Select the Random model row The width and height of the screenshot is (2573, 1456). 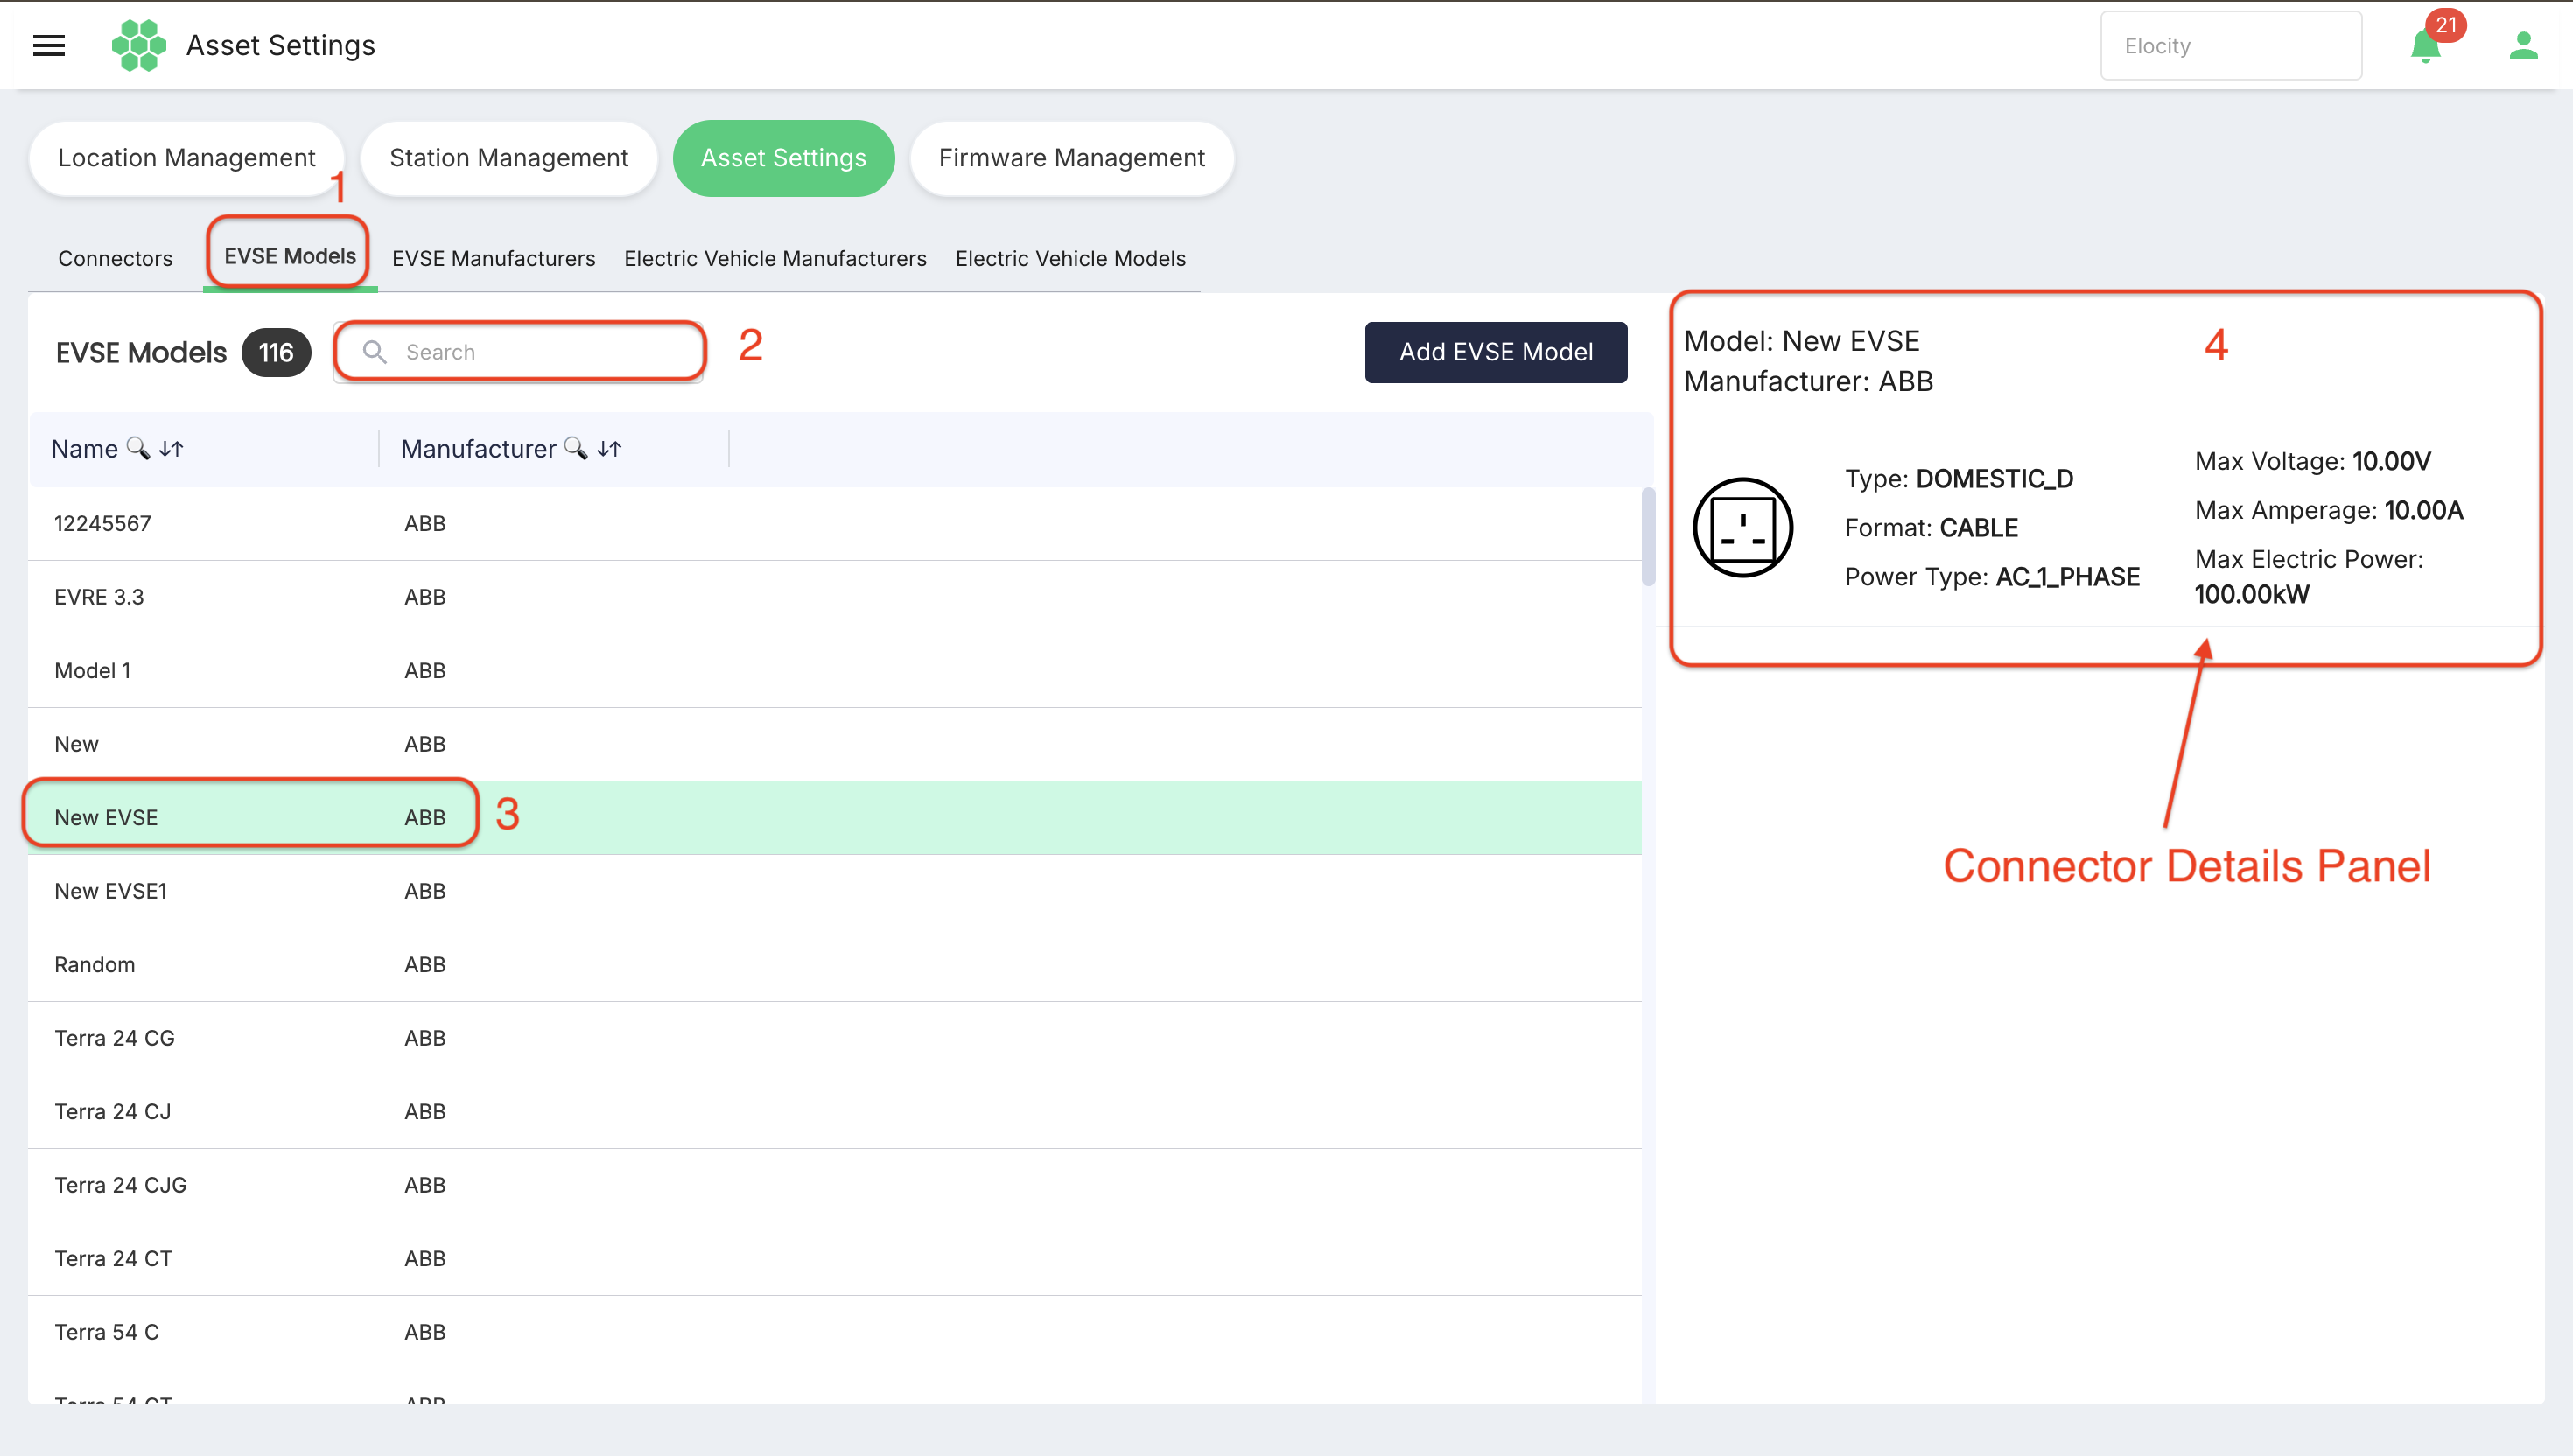coord(835,965)
